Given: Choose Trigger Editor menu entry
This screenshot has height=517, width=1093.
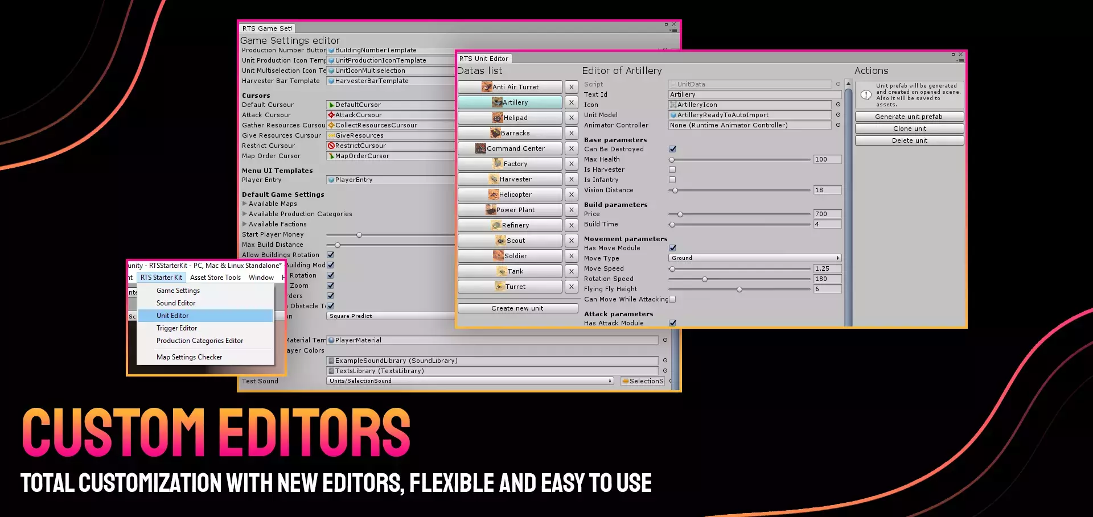Looking at the screenshot, I should (205, 328).
